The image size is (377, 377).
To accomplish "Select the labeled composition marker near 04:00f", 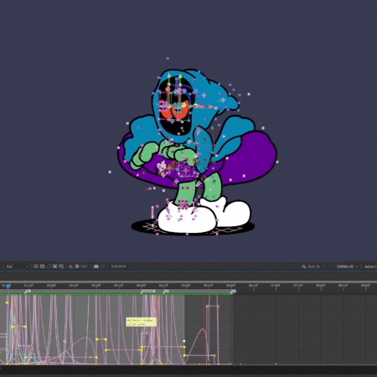I will [x=148, y=292].
